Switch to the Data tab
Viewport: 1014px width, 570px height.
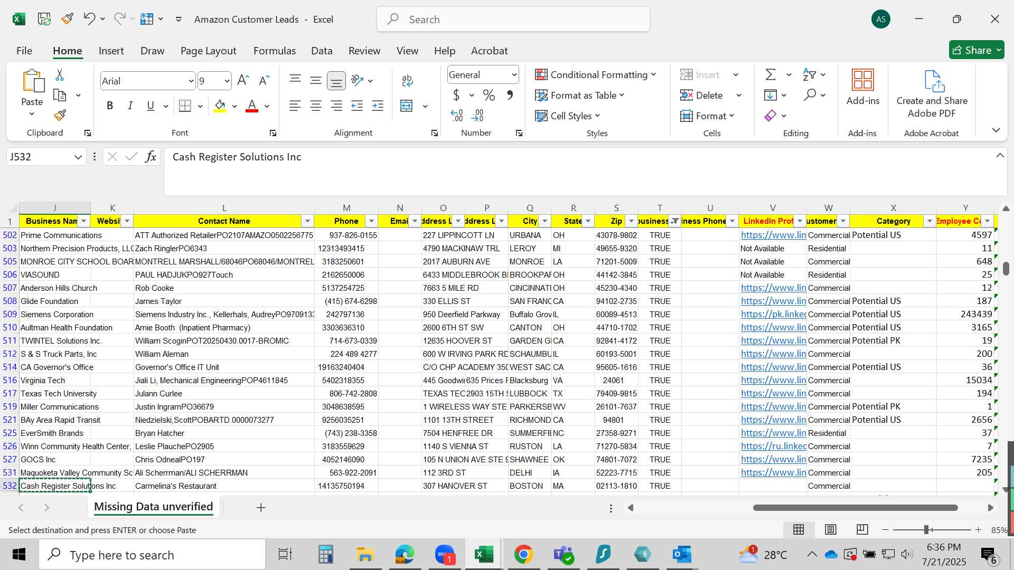322,51
